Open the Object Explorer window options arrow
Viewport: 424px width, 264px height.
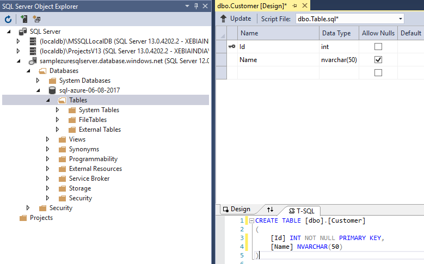coord(187,6)
